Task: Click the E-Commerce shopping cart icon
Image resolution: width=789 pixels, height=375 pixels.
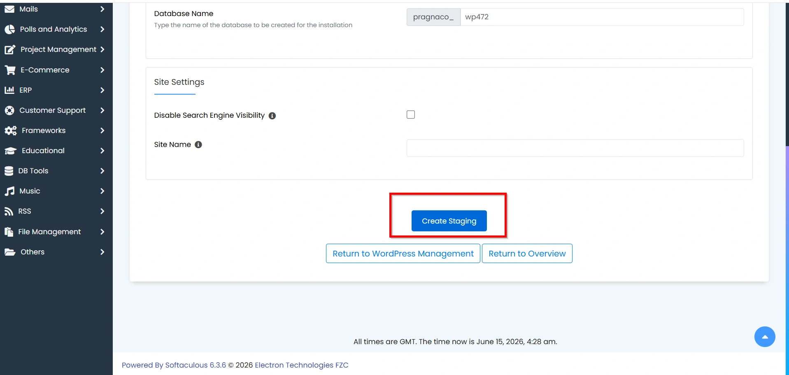Action: tap(10, 70)
